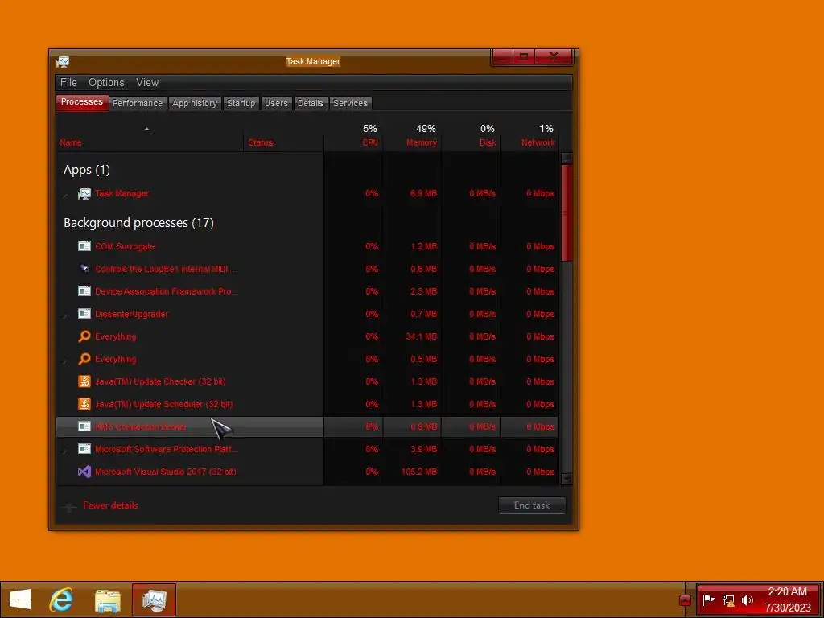824x618 pixels.
Task: Click the Task Manager title bar icon
Action: [x=63, y=62]
